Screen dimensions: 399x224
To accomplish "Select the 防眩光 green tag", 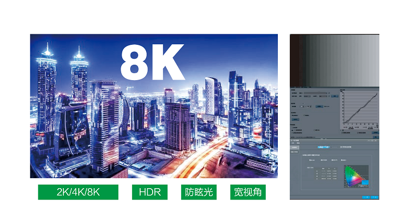I will click(199, 192).
